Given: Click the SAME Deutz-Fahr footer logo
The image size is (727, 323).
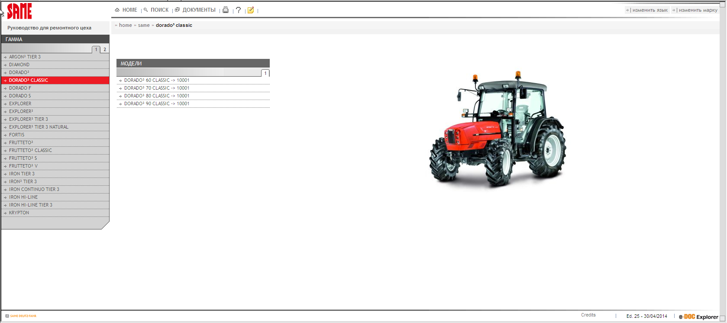Looking at the screenshot, I should click(21, 316).
